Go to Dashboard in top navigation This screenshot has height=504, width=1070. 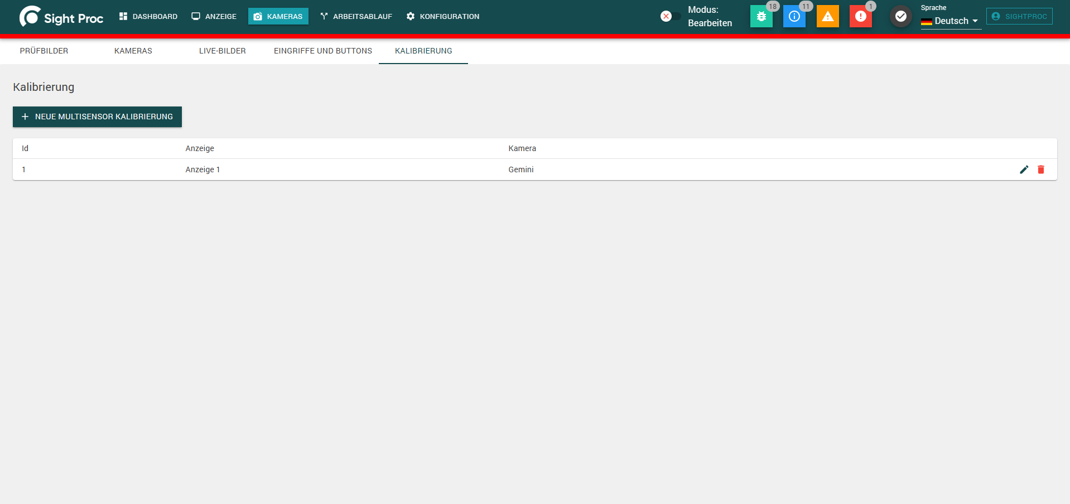tap(148, 16)
